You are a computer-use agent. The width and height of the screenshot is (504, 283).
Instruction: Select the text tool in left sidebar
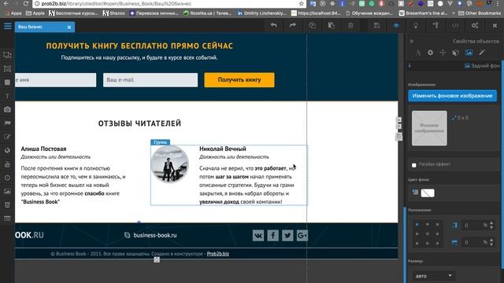pyautogui.click(x=7, y=96)
